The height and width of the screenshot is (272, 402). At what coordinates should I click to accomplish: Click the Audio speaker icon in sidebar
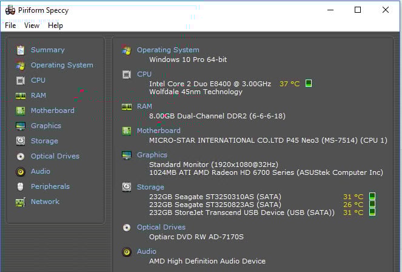pyautogui.click(x=21, y=171)
